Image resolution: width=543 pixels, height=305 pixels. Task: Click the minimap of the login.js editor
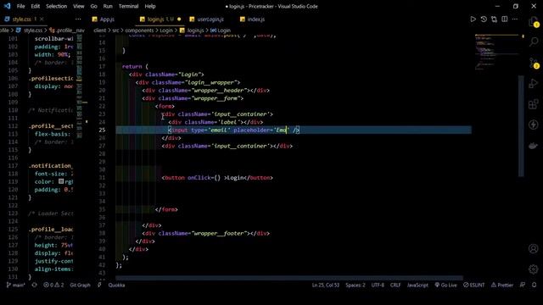[496, 52]
